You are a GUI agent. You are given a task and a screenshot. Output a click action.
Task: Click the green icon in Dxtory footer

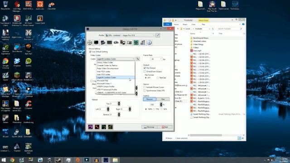104,127
